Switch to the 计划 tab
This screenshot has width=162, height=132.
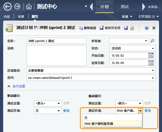104,7
